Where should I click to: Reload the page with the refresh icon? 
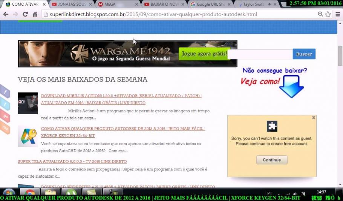pos(25,14)
